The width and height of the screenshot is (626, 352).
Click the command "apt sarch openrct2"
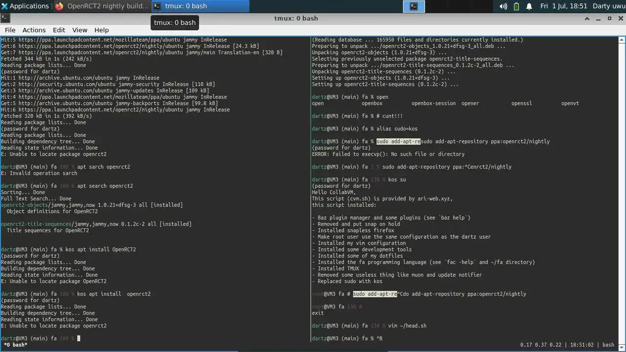tap(104, 167)
